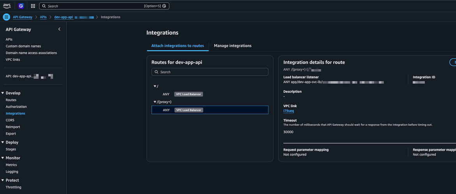The image size is (456, 194).
Task: Click the search magnifier in top bar
Action: coord(44,6)
